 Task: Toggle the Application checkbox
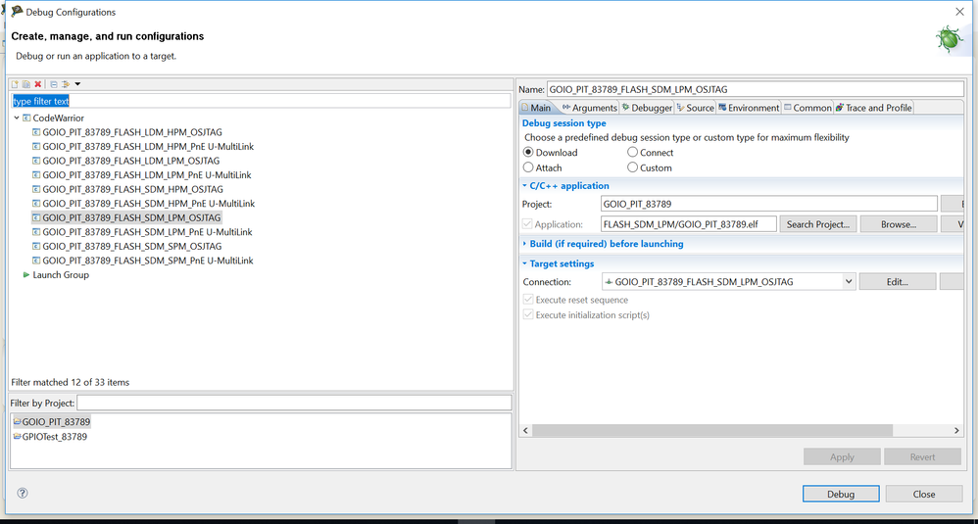point(527,223)
